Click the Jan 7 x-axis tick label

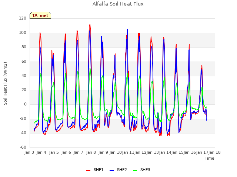point(79,152)
